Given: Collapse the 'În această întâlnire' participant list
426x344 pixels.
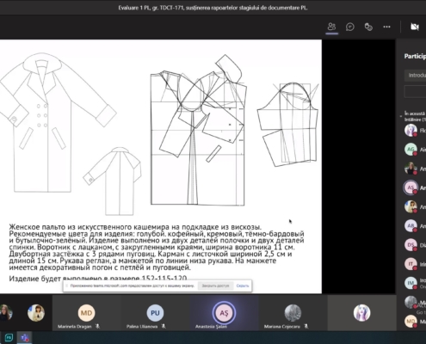Looking at the screenshot, I should click(x=401, y=116).
